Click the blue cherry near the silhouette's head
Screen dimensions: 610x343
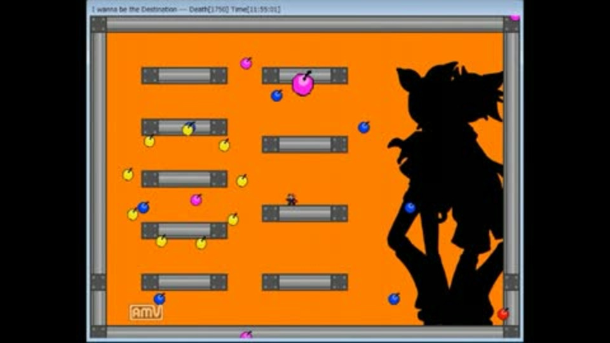coord(363,127)
